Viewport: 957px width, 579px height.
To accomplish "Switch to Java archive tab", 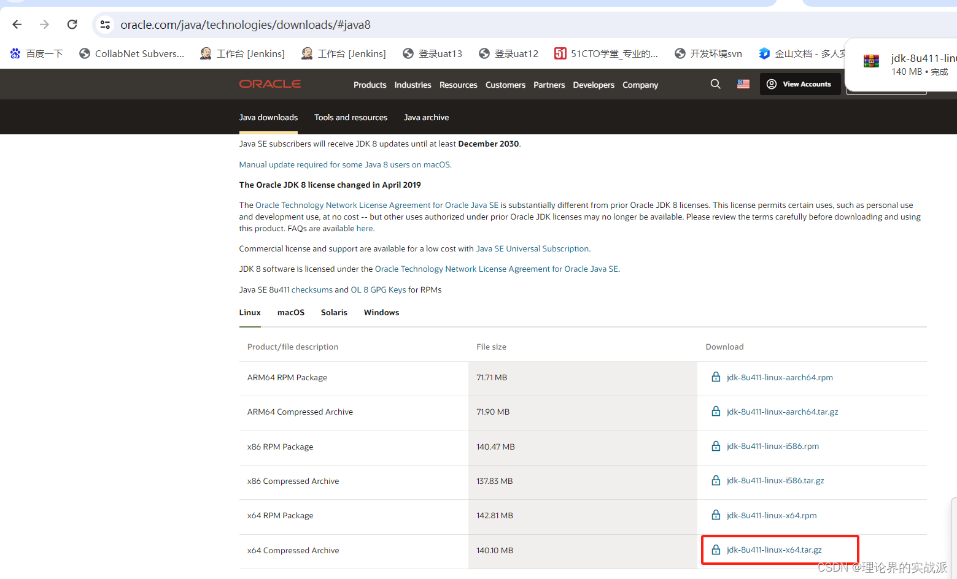I will [426, 117].
